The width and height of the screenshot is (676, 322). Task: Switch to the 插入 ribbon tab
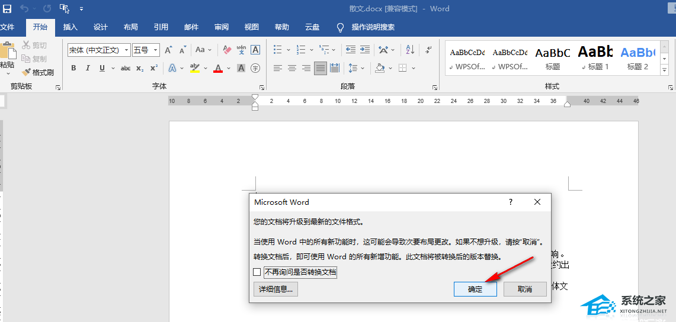click(71, 27)
